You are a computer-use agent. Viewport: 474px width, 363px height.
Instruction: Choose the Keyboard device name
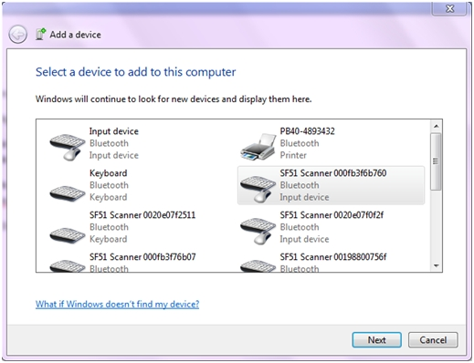click(x=108, y=173)
